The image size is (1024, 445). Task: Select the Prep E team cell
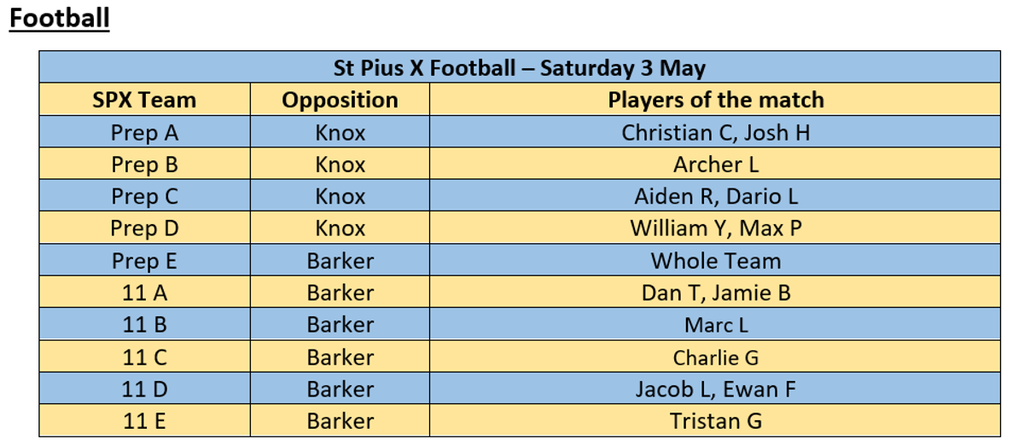(144, 260)
